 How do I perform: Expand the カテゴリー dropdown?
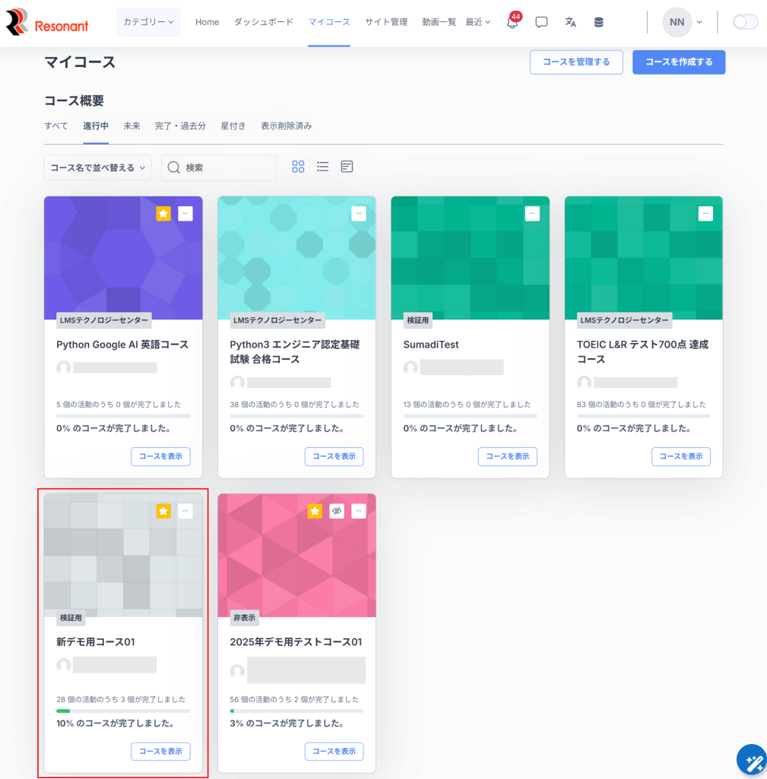(148, 22)
